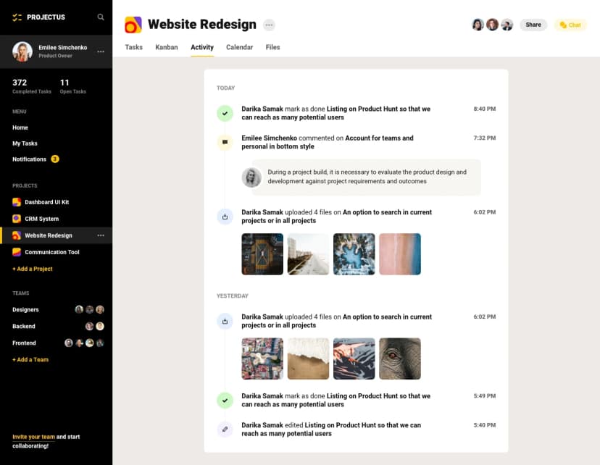The height and width of the screenshot is (465, 600).
Task: Open the elephant eye thumbnail image
Action: click(x=400, y=359)
